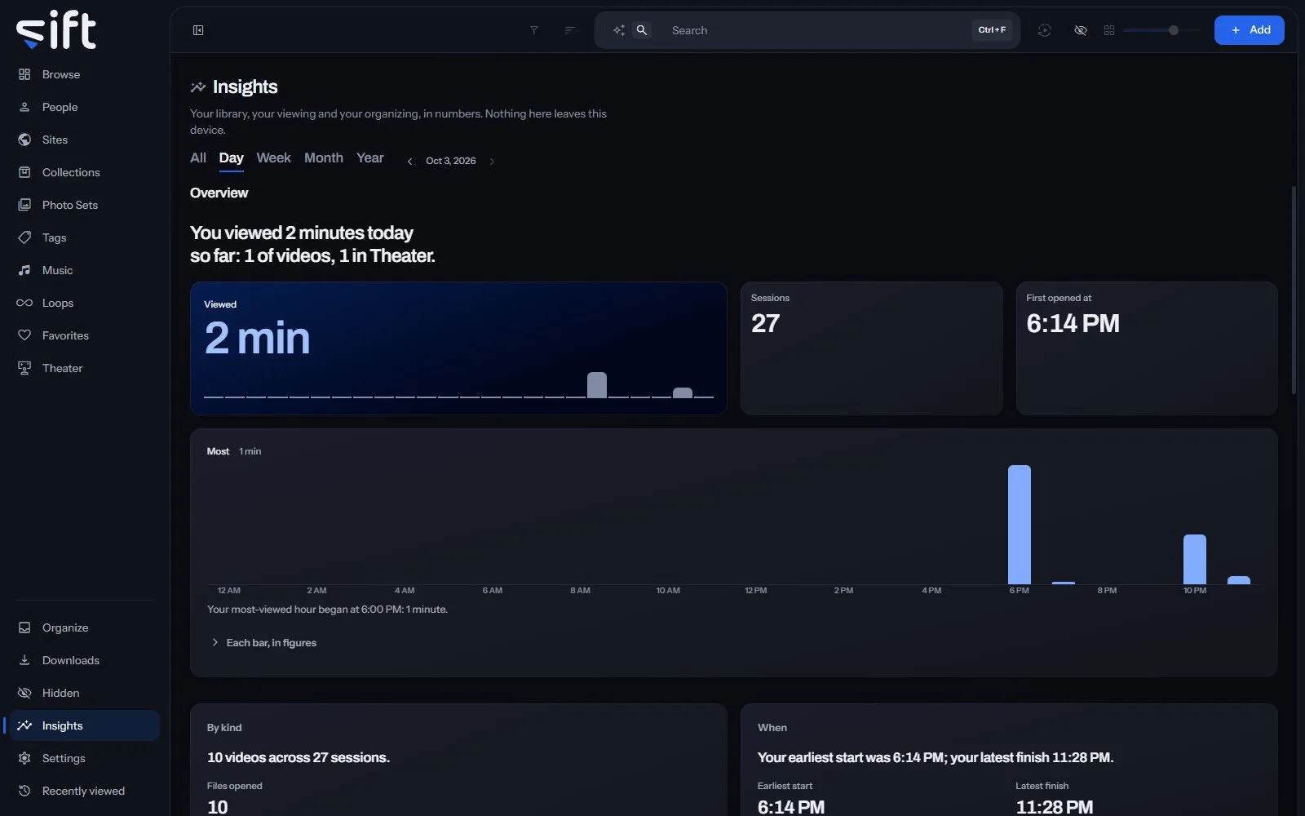Expand "Each bar, in figures"
The width and height of the screenshot is (1305, 816).
pyautogui.click(x=263, y=643)
